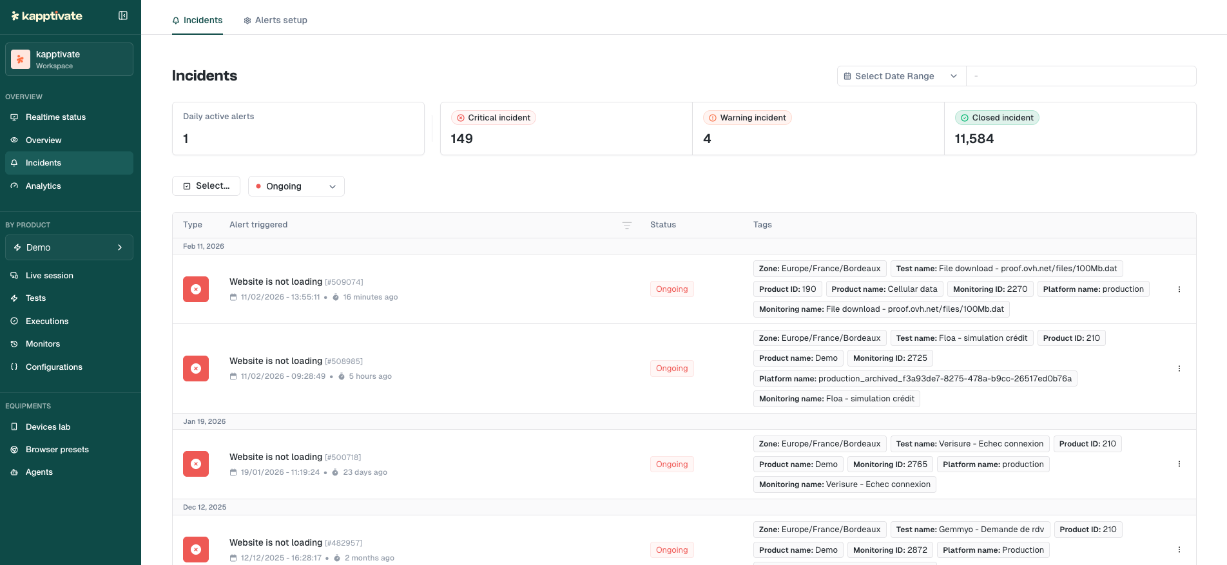Open the Select Date Range dropdown
This screenshot has width=1227, height=565.
tap(901, 76)
